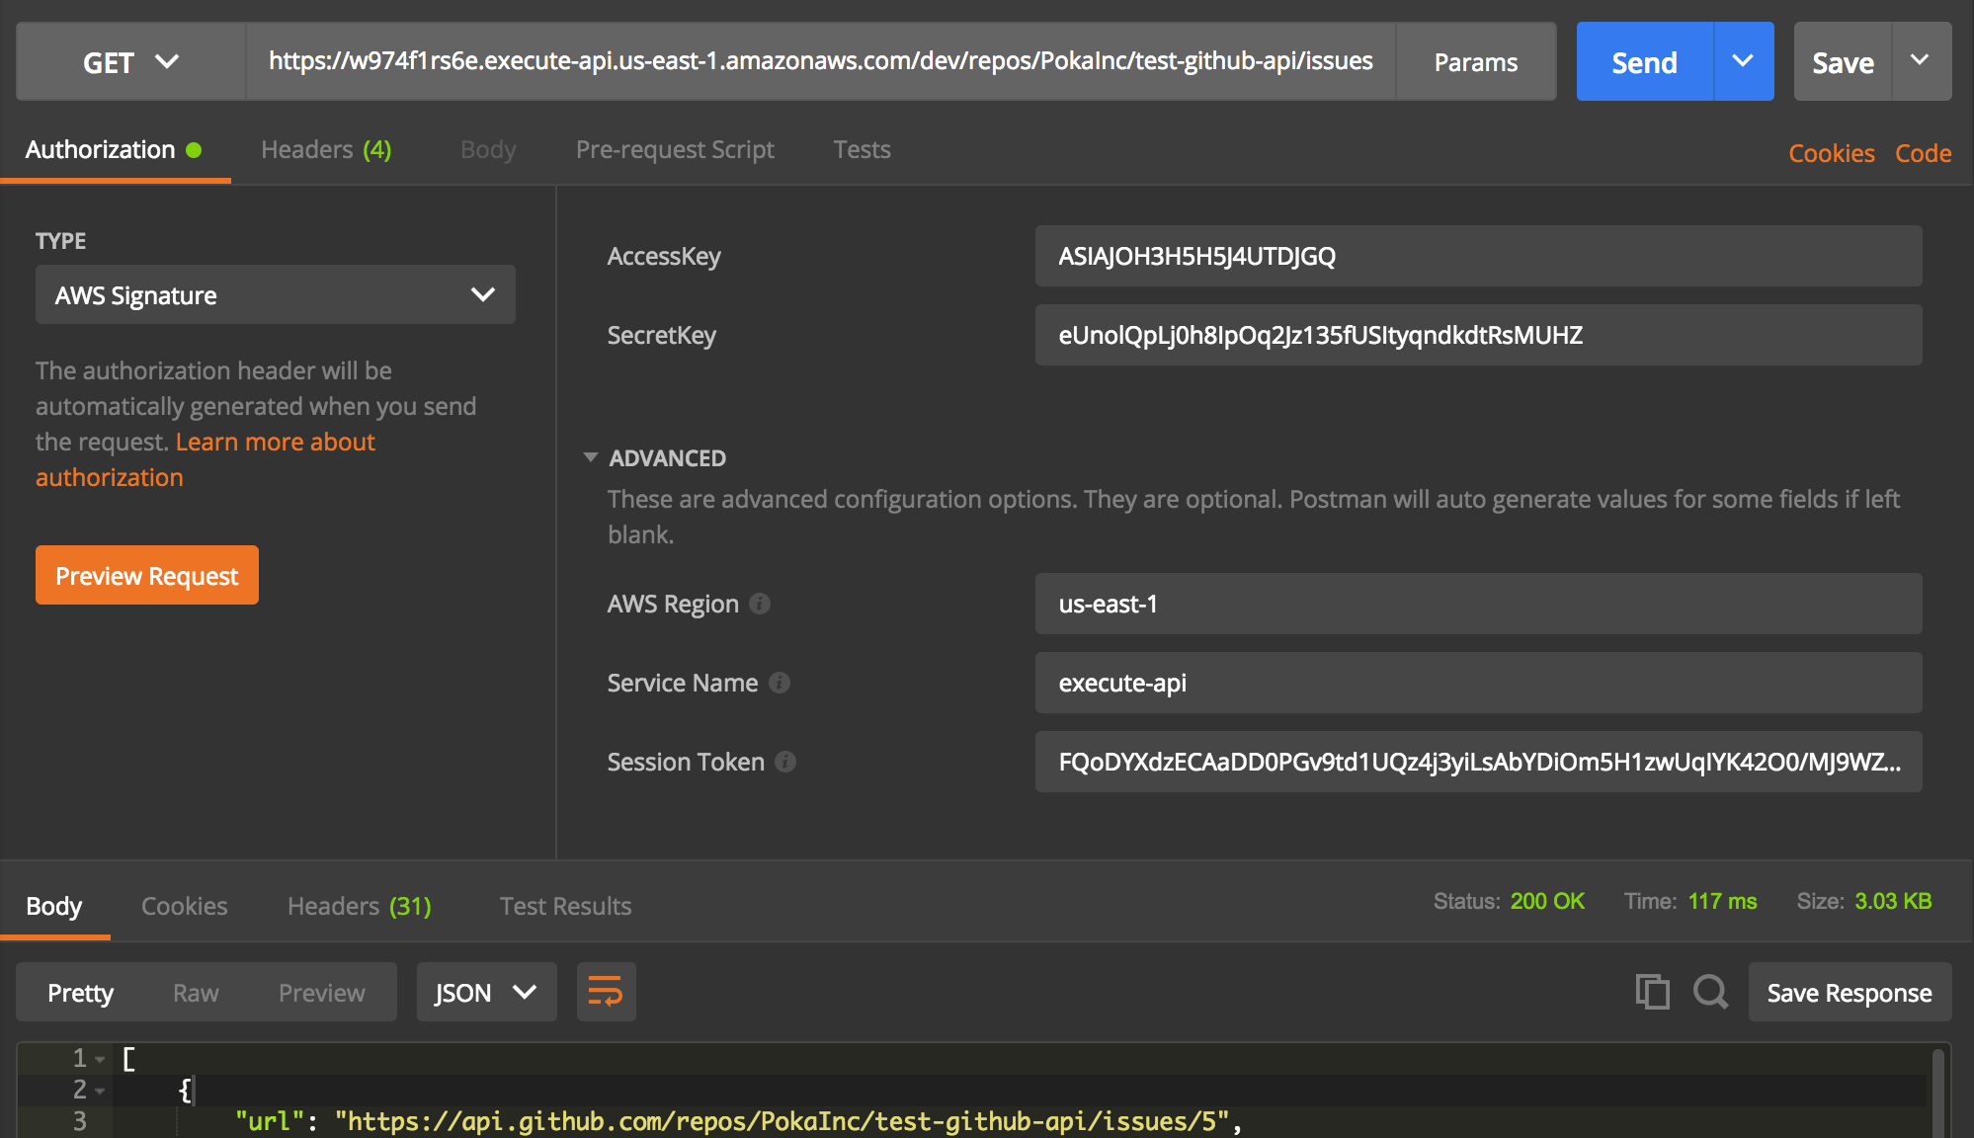
Task: Click the 3.03 KB size value
Action: [1893, 901]
